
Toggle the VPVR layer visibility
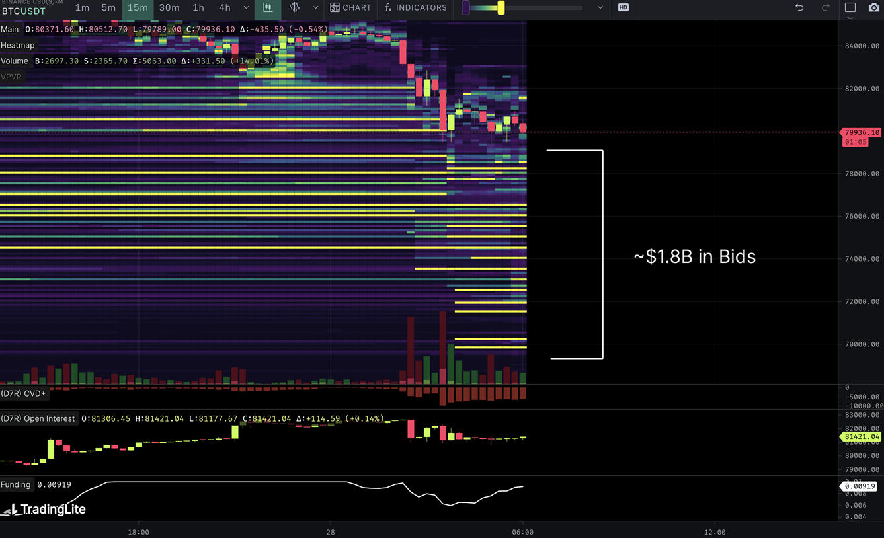point(11,77)
